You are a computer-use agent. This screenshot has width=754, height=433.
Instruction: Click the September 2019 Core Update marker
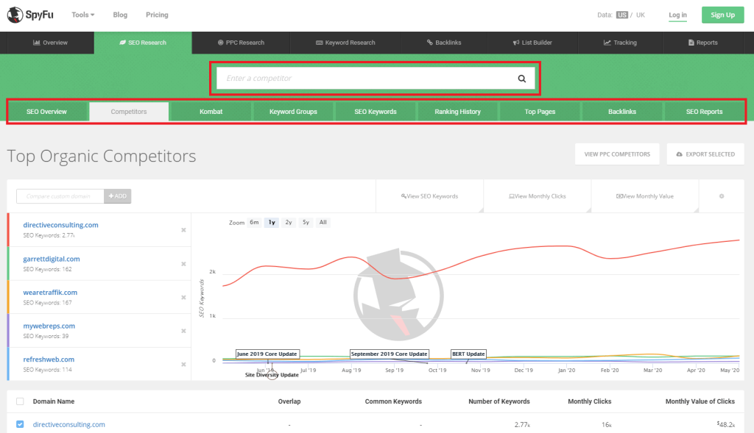pos(389,354)
